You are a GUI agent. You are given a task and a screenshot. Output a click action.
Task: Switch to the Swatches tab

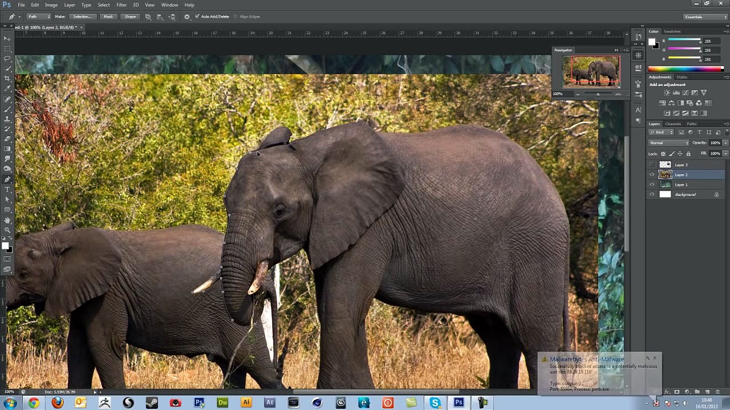[672, 31]
